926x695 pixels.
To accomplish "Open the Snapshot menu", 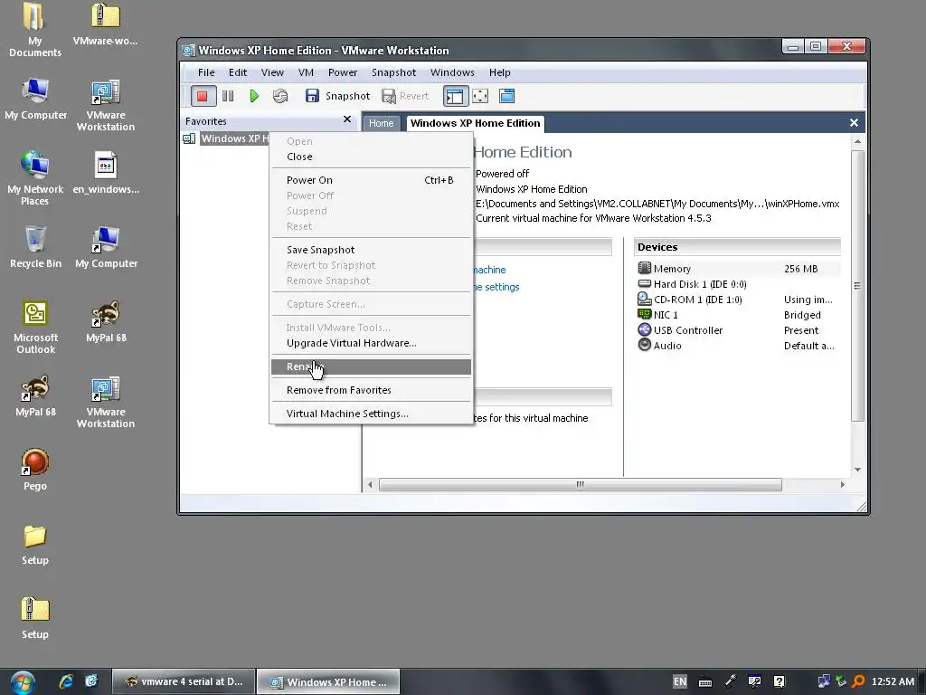I will [394, 72].
